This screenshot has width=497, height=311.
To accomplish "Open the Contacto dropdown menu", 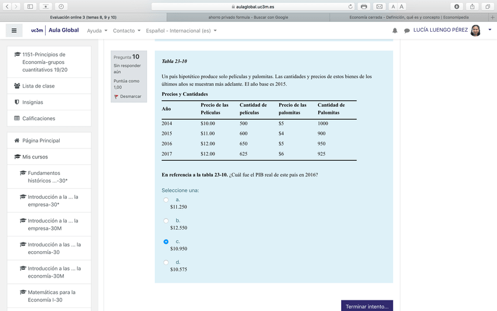I will (x=127, y=31).
